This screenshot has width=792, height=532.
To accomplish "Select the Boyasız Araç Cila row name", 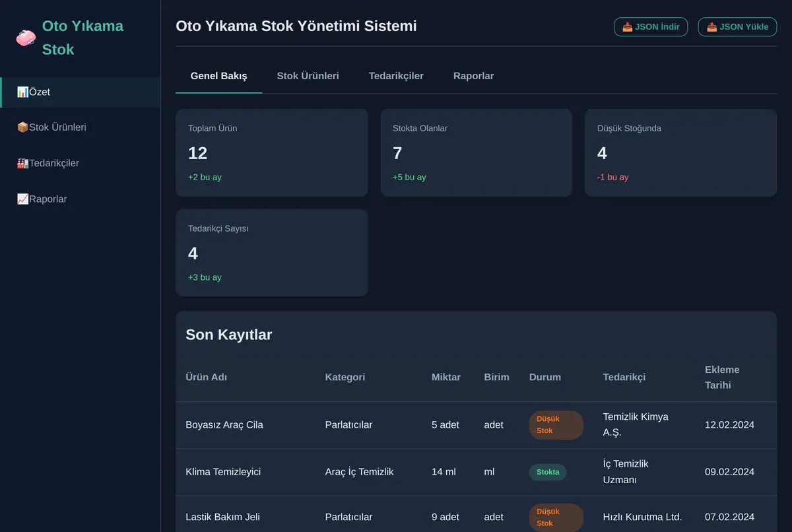I will (x=224, y=425).
